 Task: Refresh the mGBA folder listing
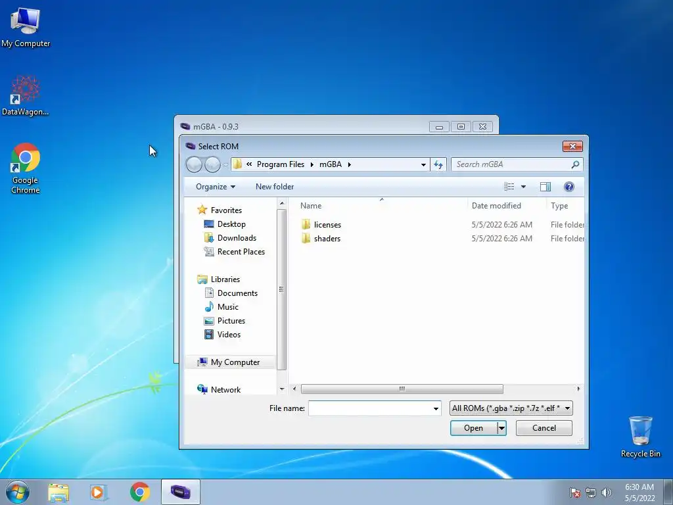438,164
